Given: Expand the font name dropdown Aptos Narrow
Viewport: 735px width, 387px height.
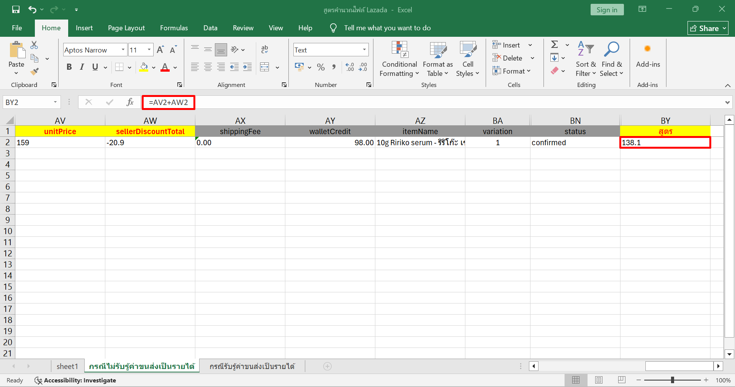Looking at the screenshot, I should 123,50.
